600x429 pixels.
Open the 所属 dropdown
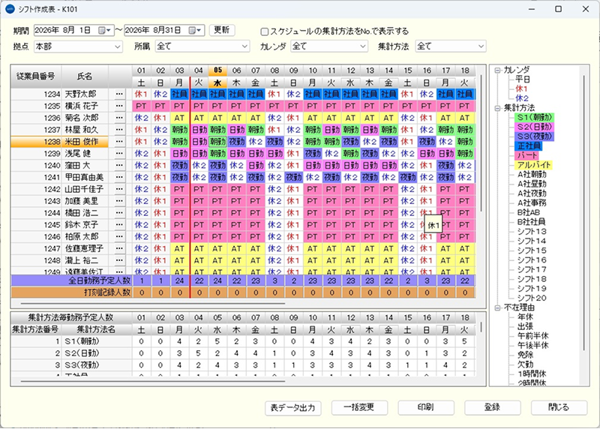202,46
